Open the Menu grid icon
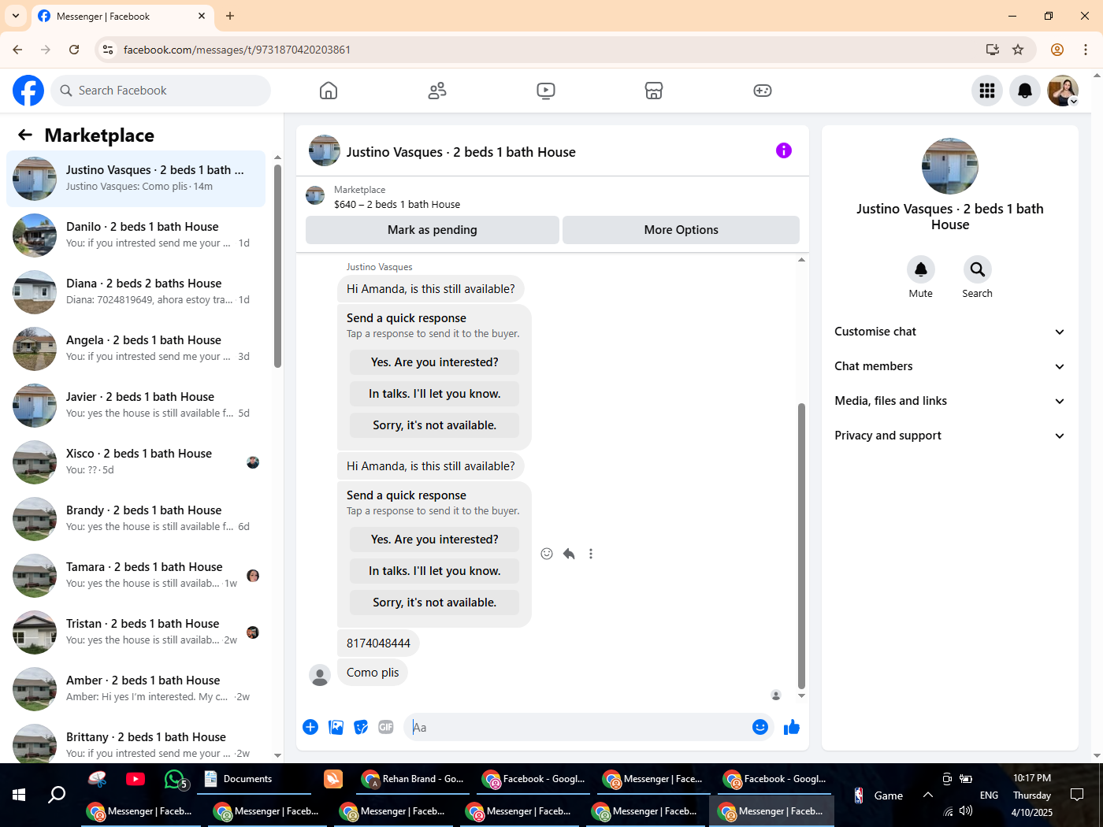1103x827 pixels. (987, 91)
